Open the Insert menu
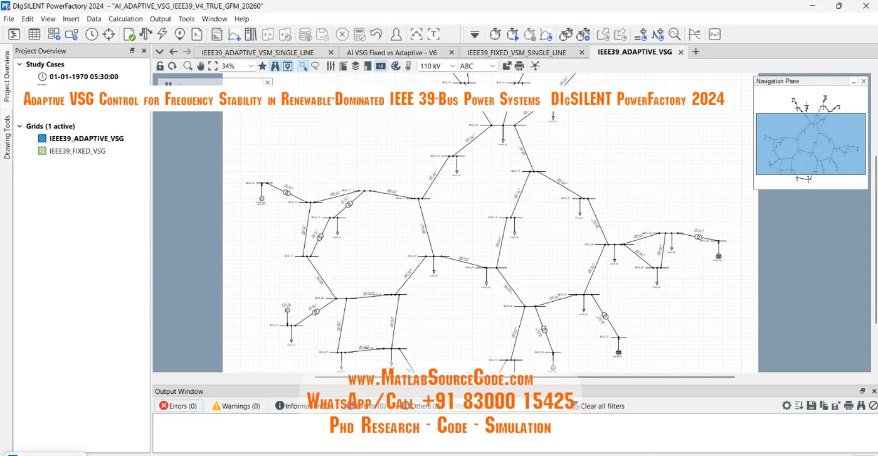The image size is (878, 456). point(71,19)
